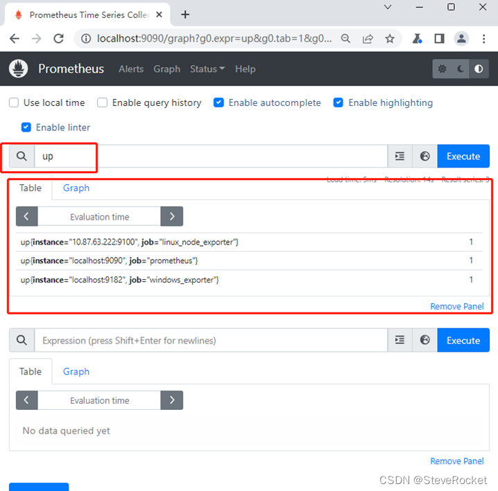498x491 pixels.
Task: Execute the 'up' query
Action: pos(463,156)
